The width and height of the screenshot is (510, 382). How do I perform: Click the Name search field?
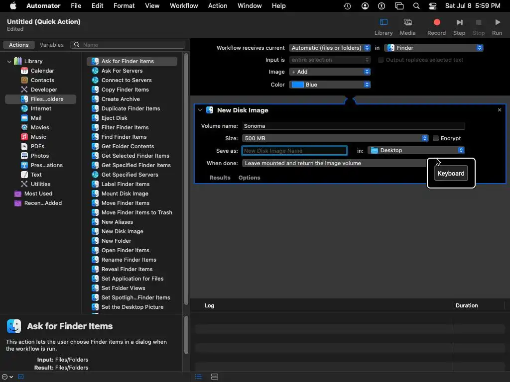coord(128,45)
